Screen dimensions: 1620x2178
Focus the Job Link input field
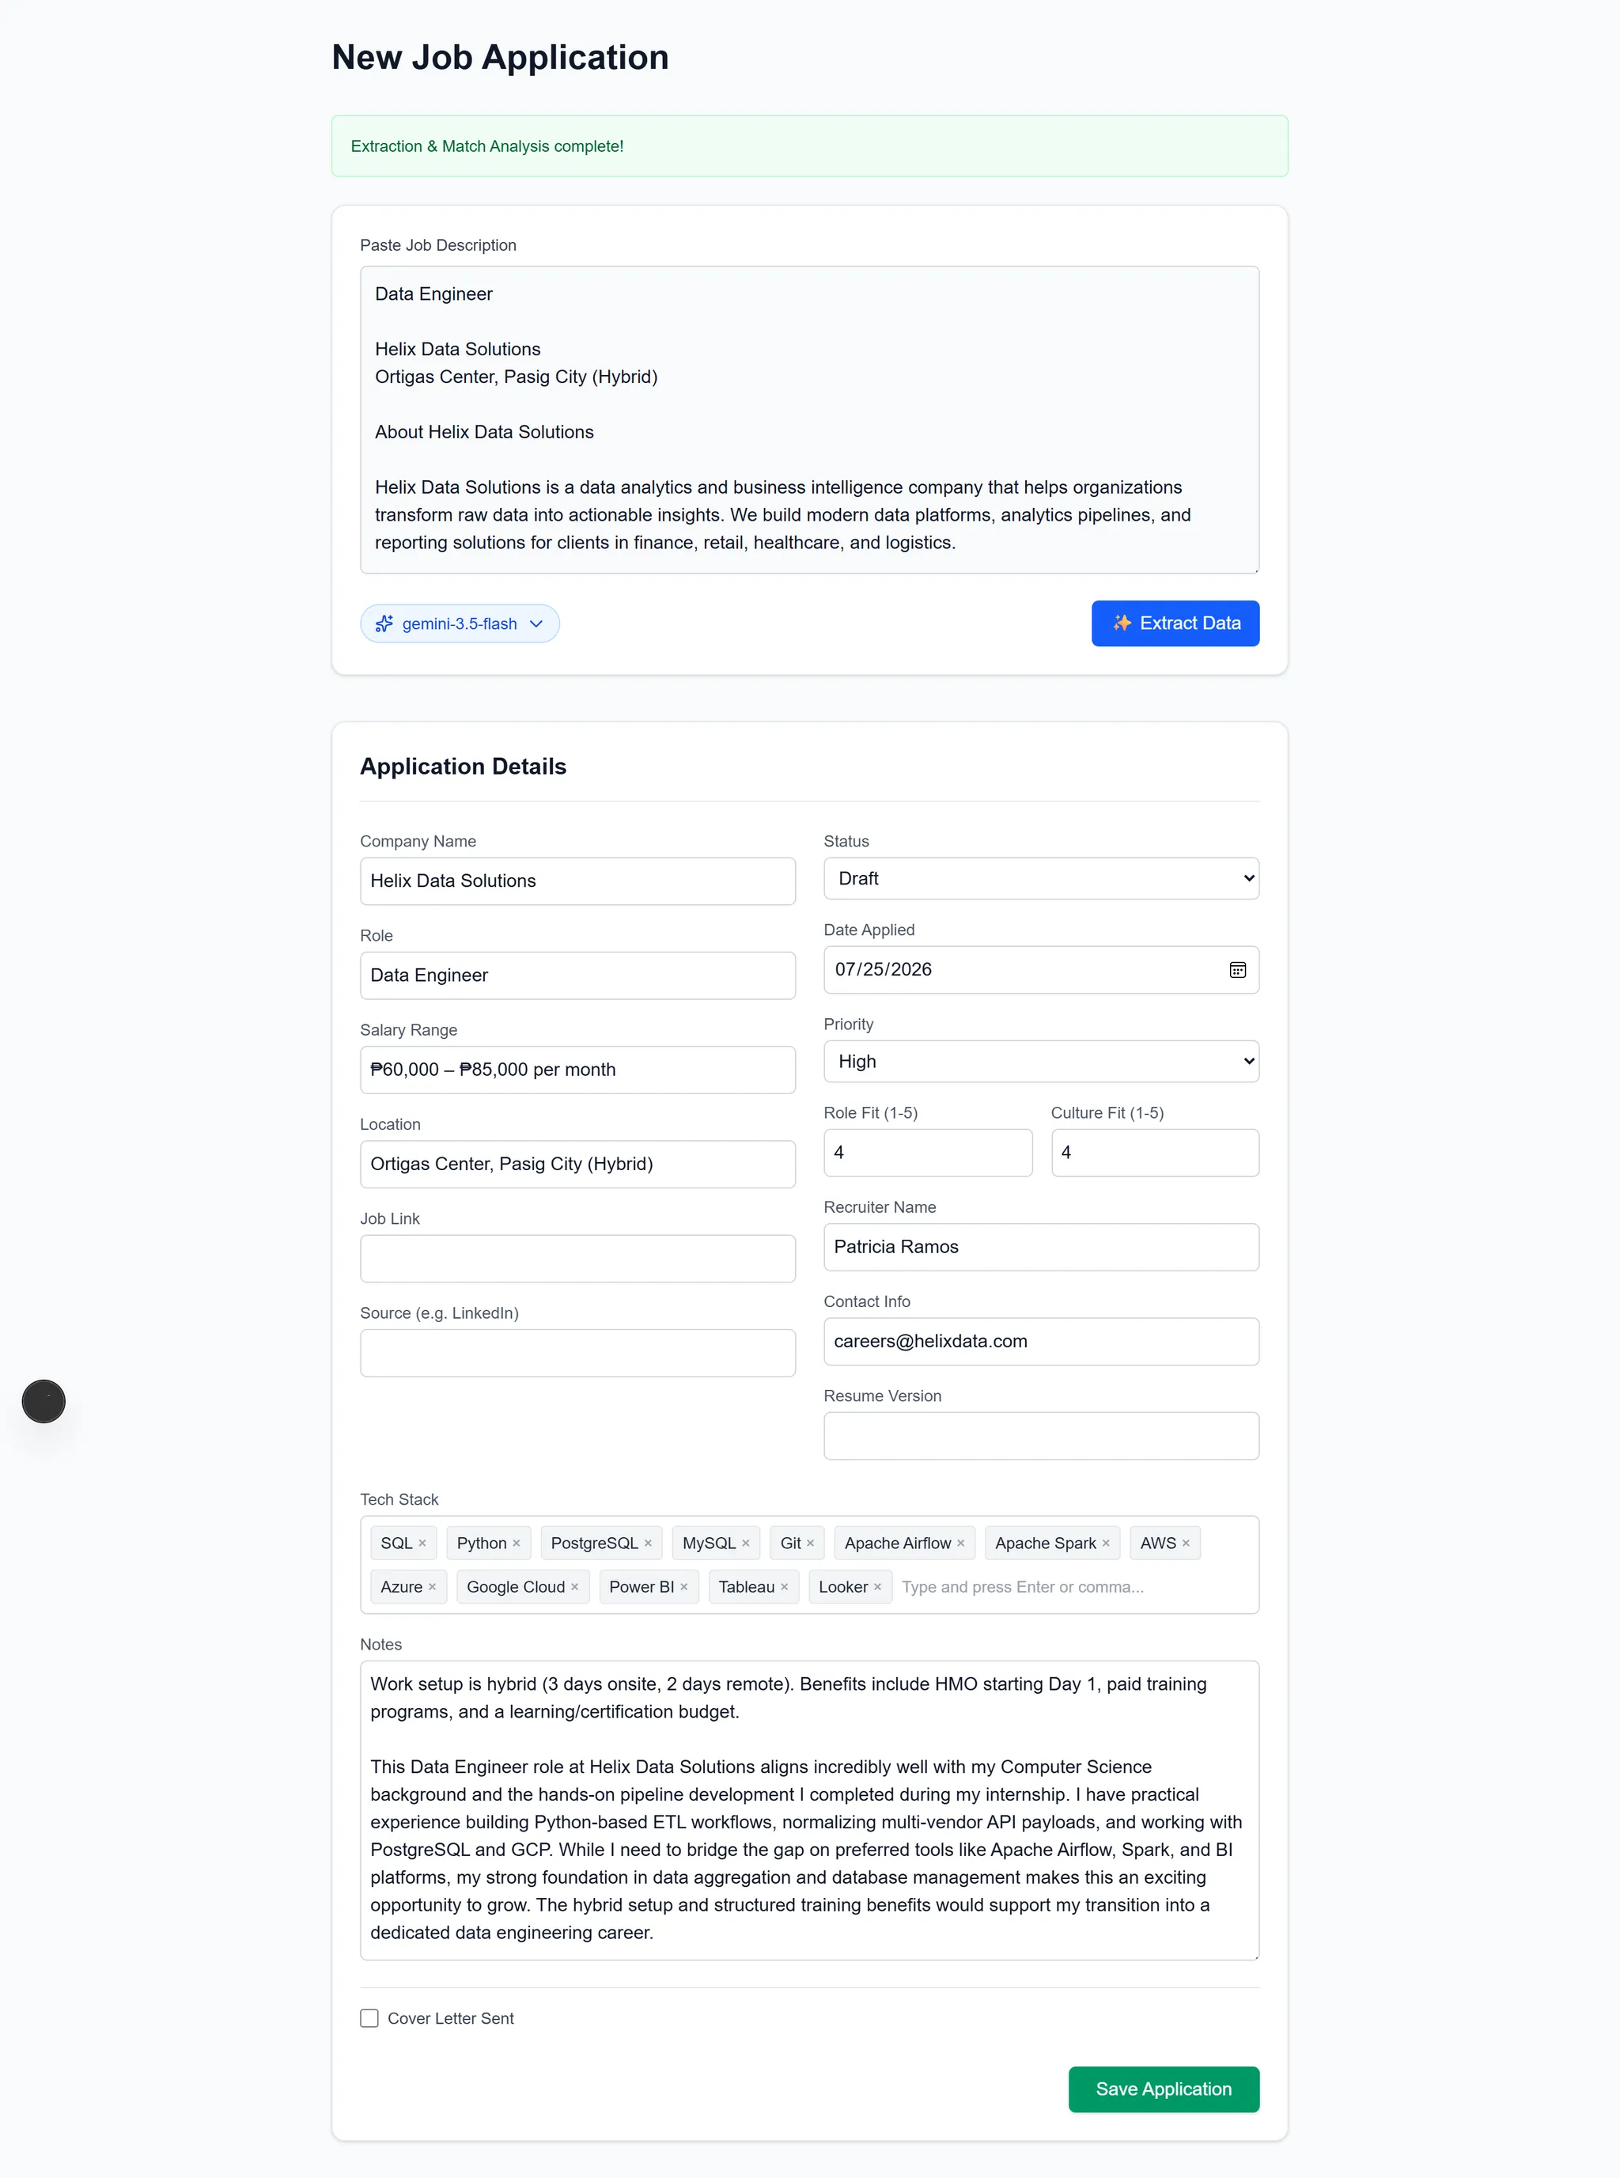tap(577, 1258)
